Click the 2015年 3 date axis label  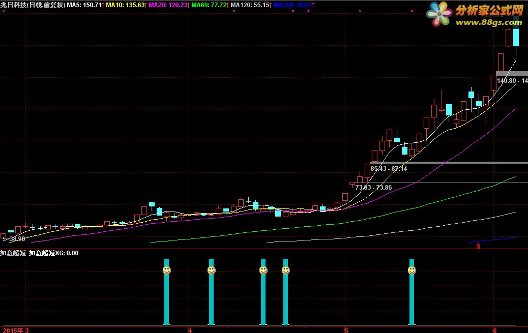[16, 330]
